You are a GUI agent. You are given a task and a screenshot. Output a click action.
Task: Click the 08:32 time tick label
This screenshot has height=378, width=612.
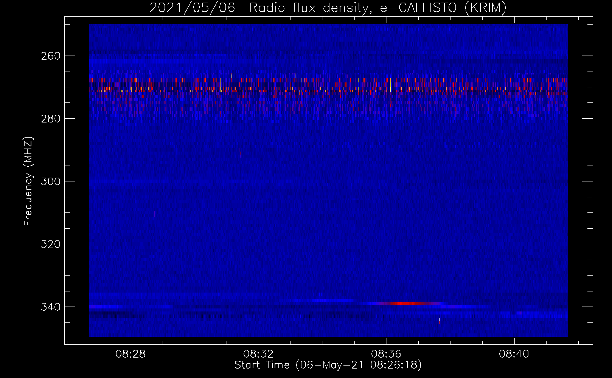click(259, 354)
